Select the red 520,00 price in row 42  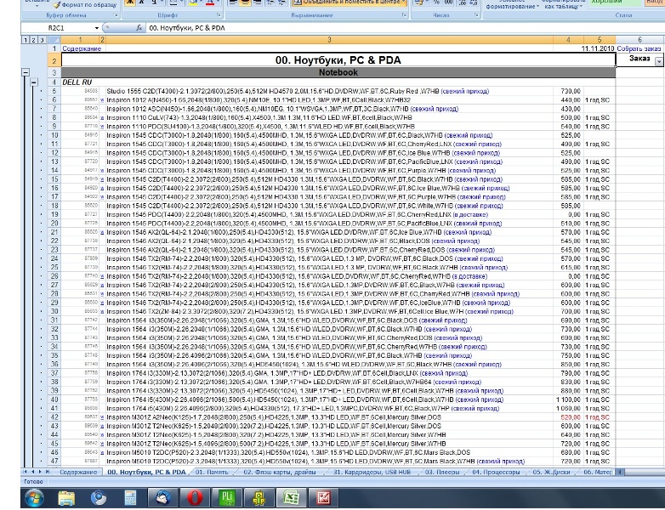click(x=568, y=417)
